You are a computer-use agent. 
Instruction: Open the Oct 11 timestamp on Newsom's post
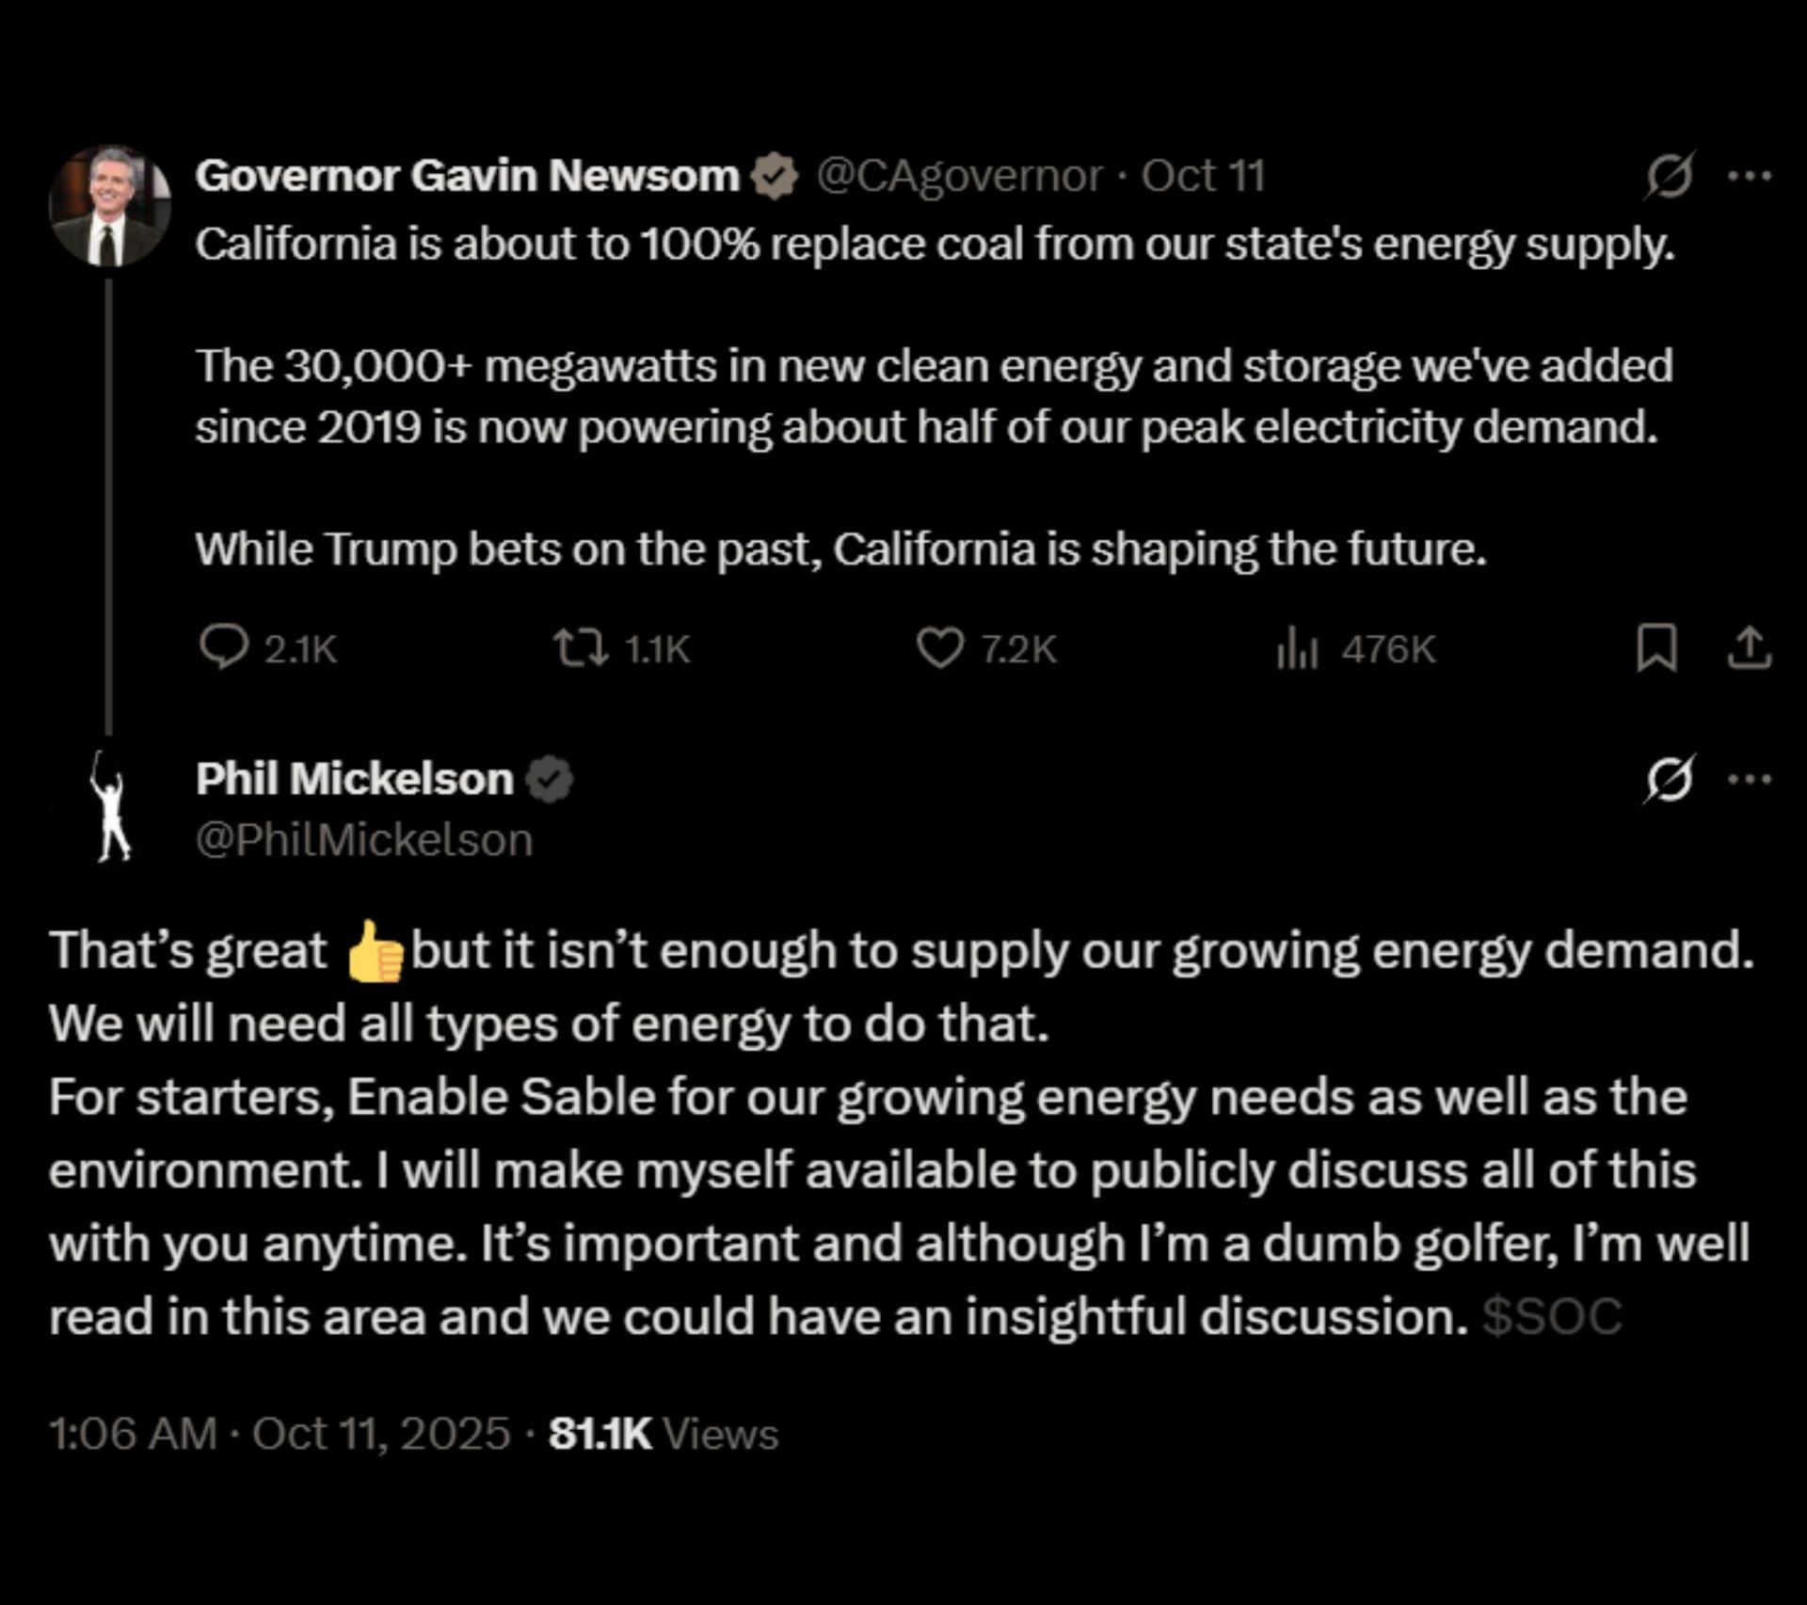(1203, 176)
